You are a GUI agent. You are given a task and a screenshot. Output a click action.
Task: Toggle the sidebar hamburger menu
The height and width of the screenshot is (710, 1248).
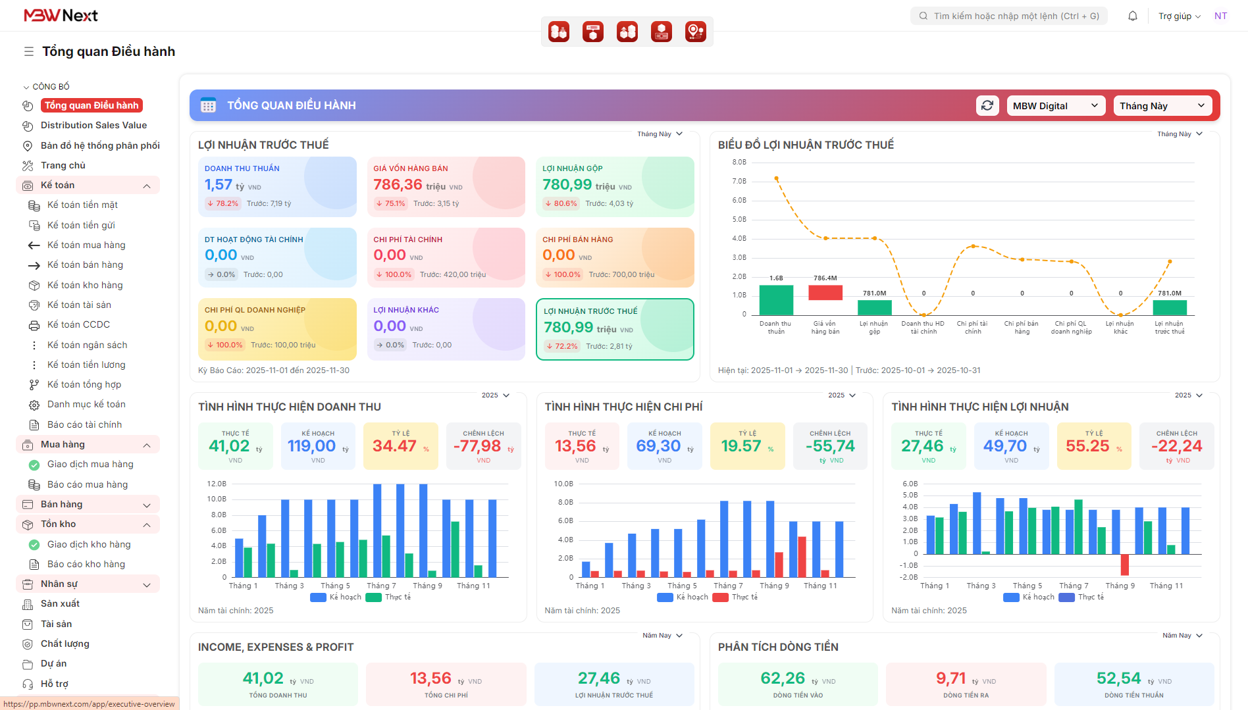tap(28, 51)
